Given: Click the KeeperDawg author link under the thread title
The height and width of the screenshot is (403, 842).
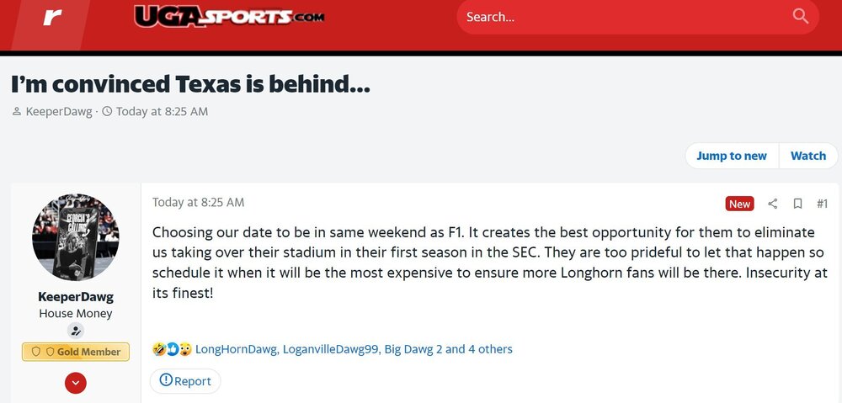Looking at the screenshot, I should tap(60, 111).
